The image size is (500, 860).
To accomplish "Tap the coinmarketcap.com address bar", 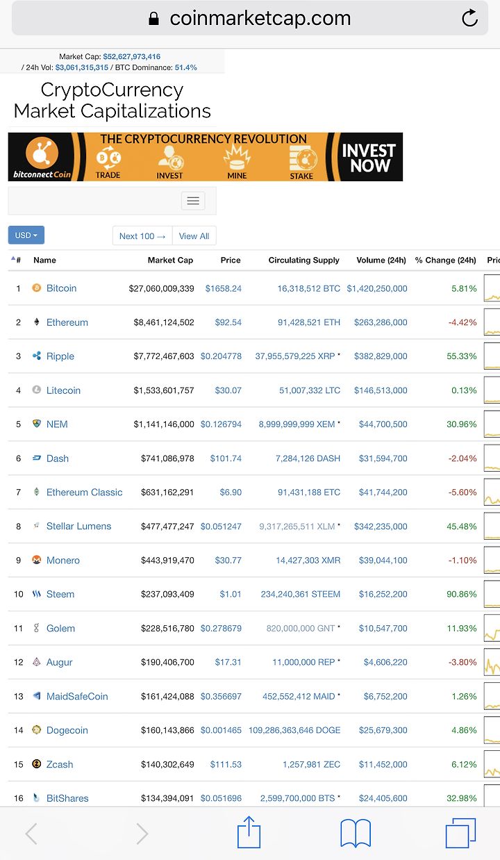I will coord(250,18).
